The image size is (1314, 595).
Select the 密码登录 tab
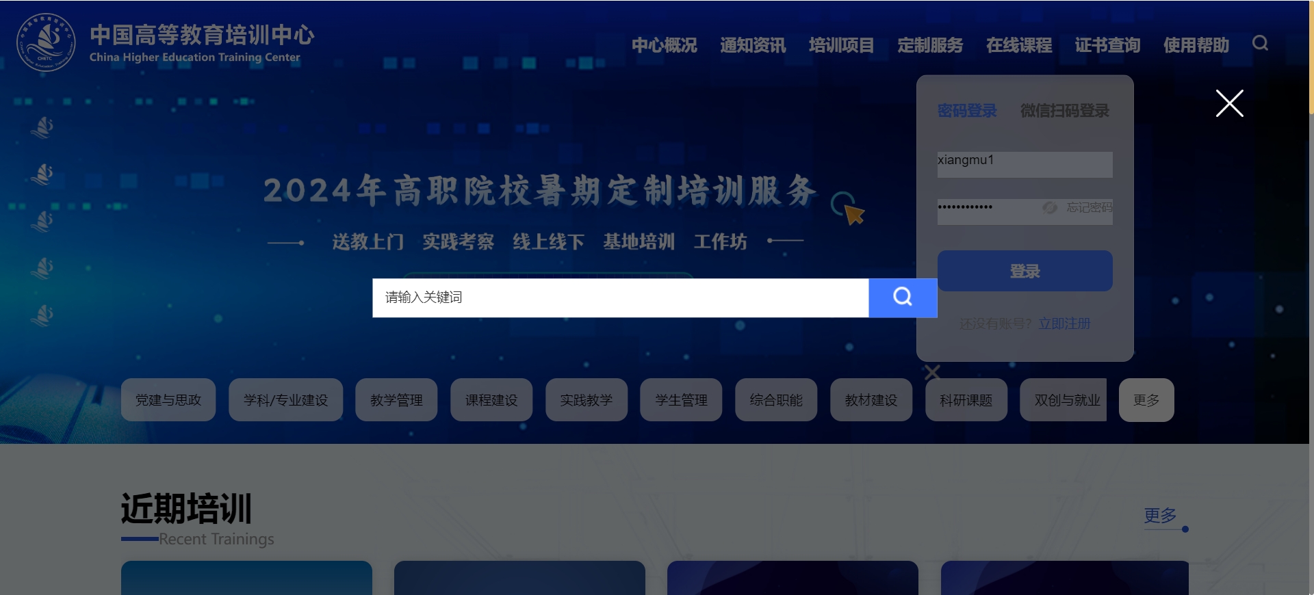pos(966,111)
